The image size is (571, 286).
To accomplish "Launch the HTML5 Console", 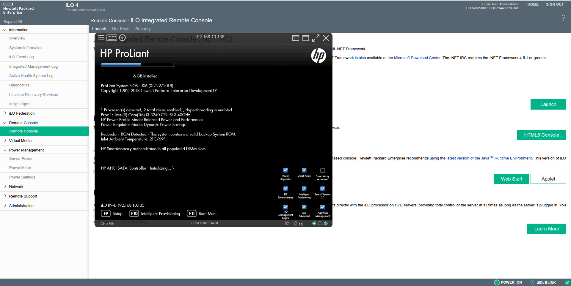I will [542, 135].
